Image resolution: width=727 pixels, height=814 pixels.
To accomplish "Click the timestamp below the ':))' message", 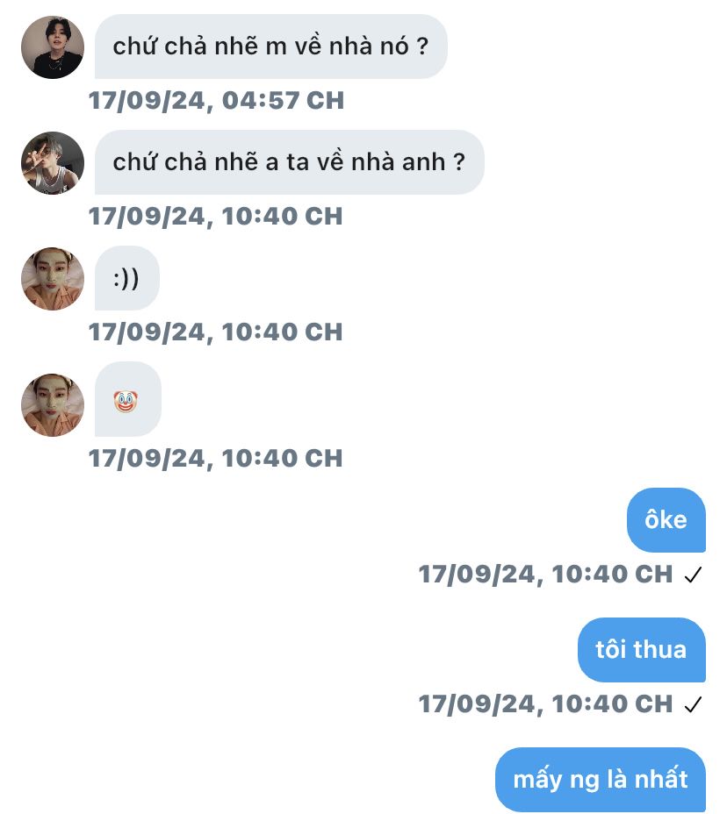I will [x=216, y=332].
